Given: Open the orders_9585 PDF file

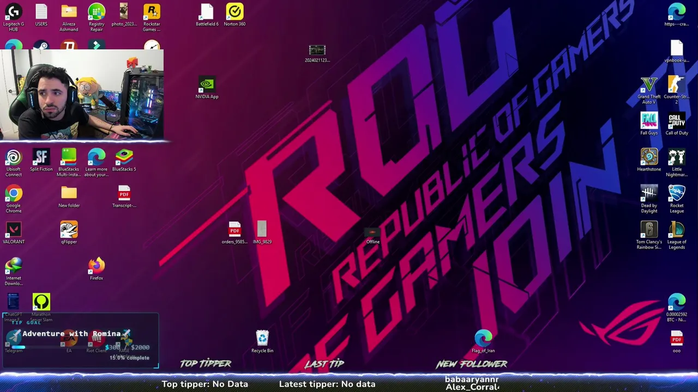Looking at the screenshot, I should (x=234, y=233).
